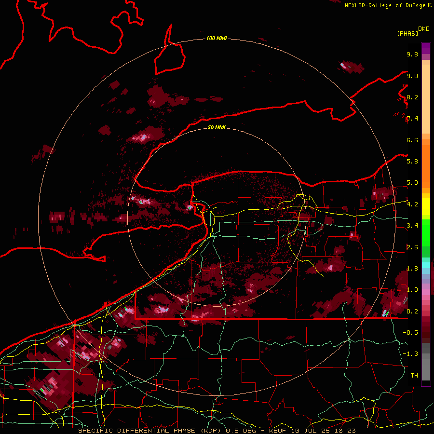The height and width of the screenshot is (434, 434).
Task: Select the 9.0 value on color scale
Action: 412,76
